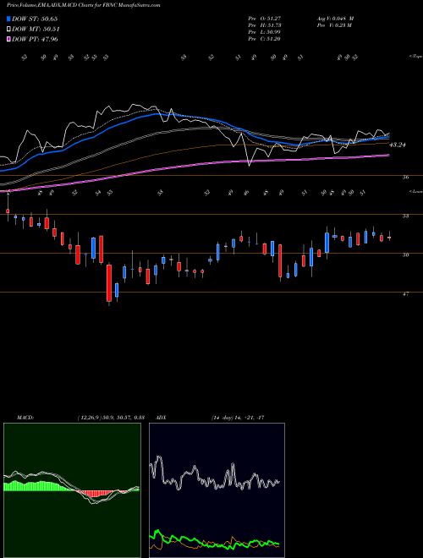Click the 50 price axis label
423x558 pixels.
[x=405, y=254]
